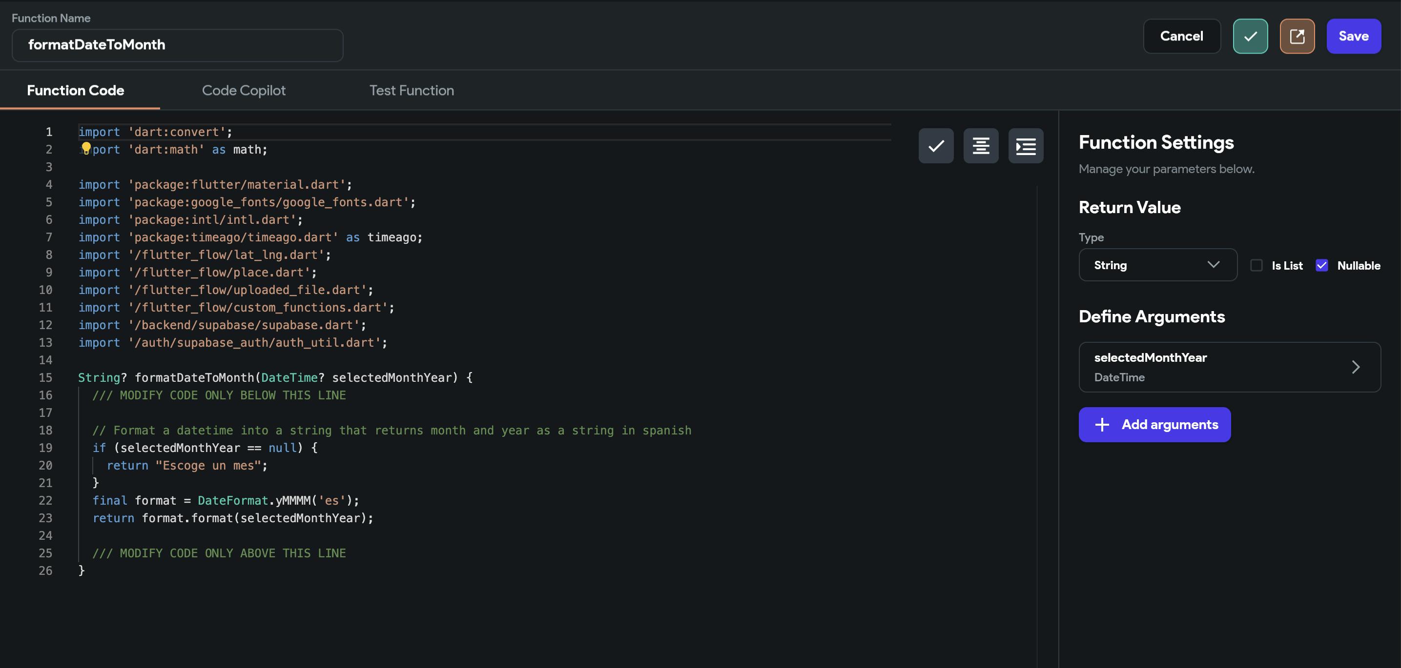The height and width of the screenshot is (668, 1401).
Task: Click the return type dropdown arrow
Action: tap(1213, 264)
